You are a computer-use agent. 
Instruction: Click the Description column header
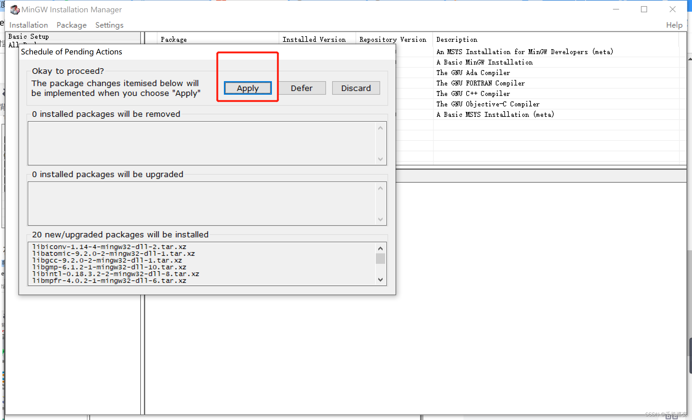tap(555, 39)
